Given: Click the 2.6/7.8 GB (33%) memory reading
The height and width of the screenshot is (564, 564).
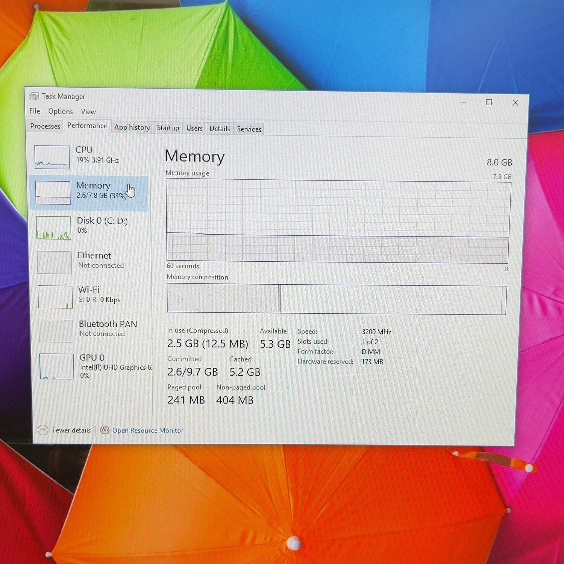Looking at the screenshot, I should pos(102,196).
